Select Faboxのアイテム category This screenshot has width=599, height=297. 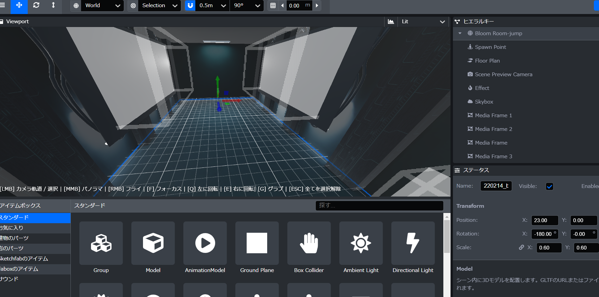point(35,269)
